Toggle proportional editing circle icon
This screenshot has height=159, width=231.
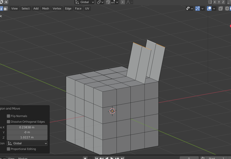point(122,2)
